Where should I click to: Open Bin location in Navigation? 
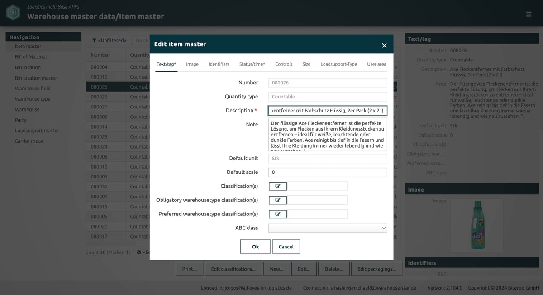[x=28, y=67]
